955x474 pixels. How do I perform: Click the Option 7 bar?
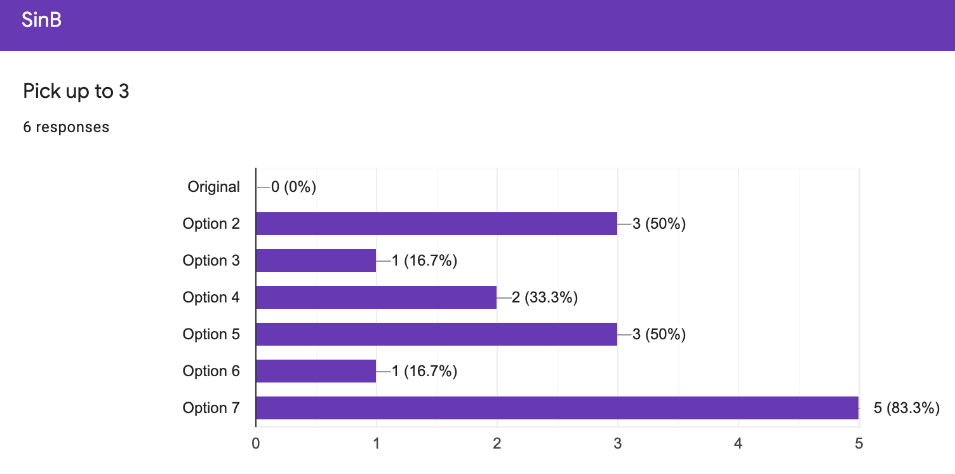point(557,408)
